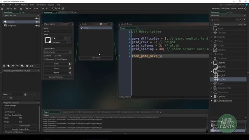Stop the game with stop icon
This screenshot has width=249, height=140.
click(x=34, y=9)
